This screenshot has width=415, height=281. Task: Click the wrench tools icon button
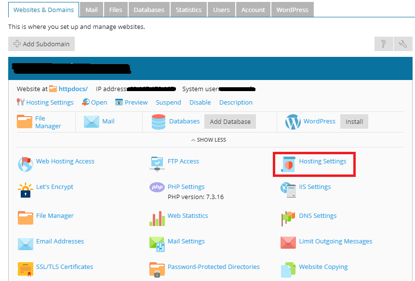(x=403, y=44)
